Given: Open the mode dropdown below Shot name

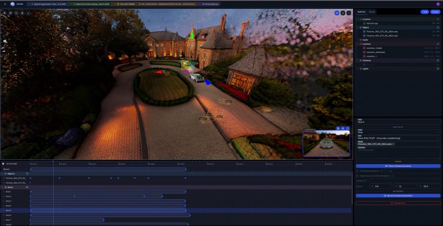Looking at the screenshot, I should coord(398,132).
